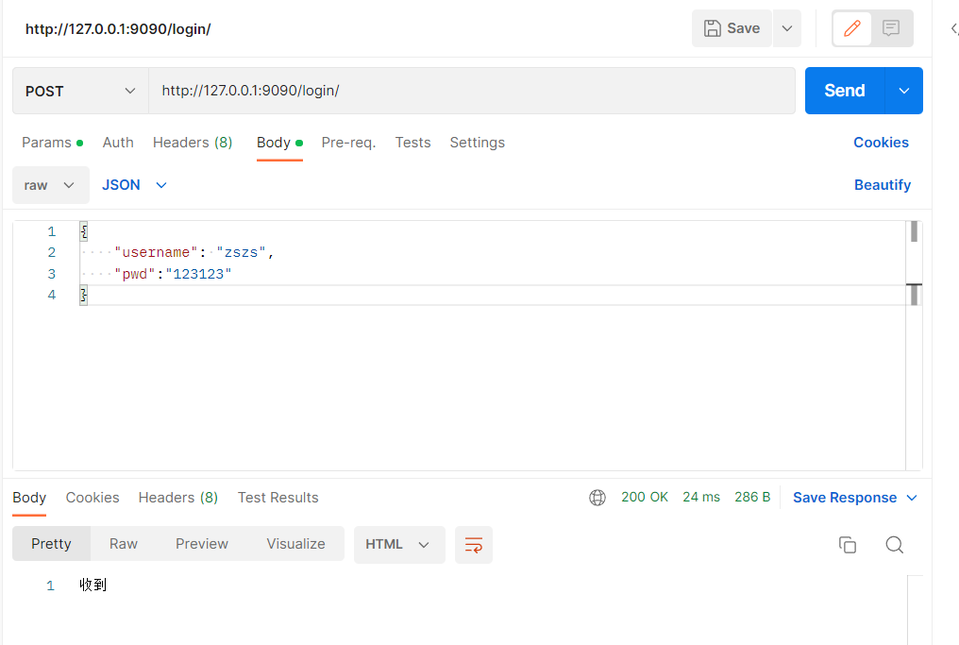This screenshot has height=645, width=959.
Task: Select the Preview response view
Action: pyautogui.click(x=202, y=544)
